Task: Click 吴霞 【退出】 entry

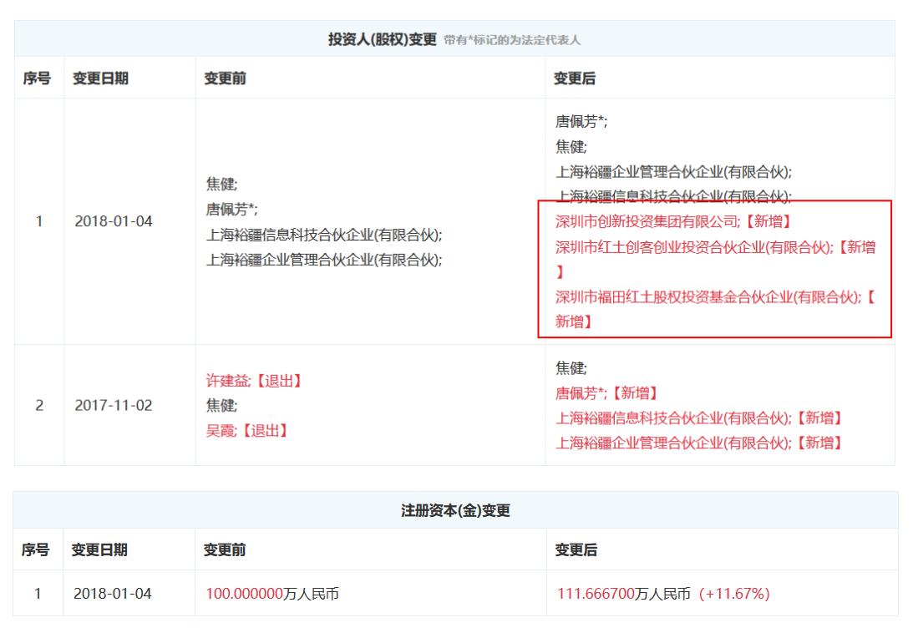Action: [247, 431]
